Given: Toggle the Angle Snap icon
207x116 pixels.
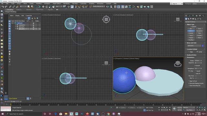Looking at the screenshot, I should [80, 6].
